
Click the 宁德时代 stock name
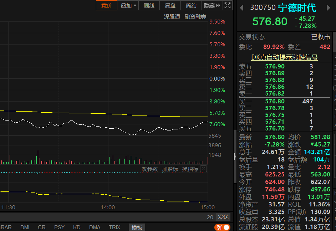[x=297, y=8]
